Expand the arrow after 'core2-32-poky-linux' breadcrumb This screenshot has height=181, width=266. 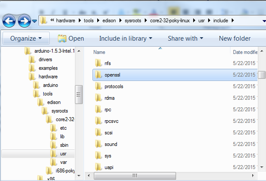194,21
